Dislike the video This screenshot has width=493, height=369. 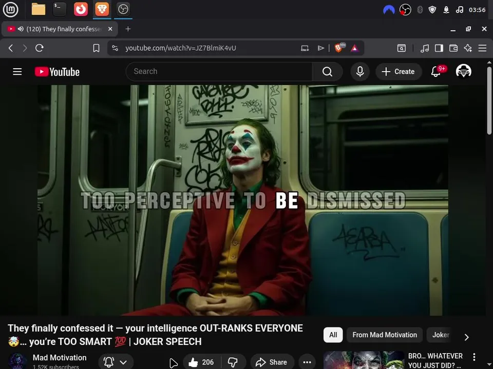point(233,362)
